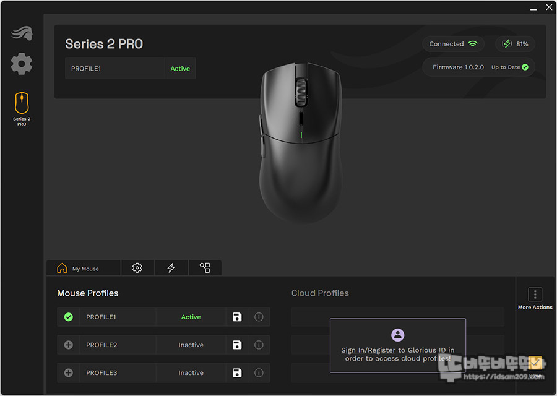Activate PROFILE2 with its plus icon
The width and height of the screenshot is (557, 396).
[69, 345]
